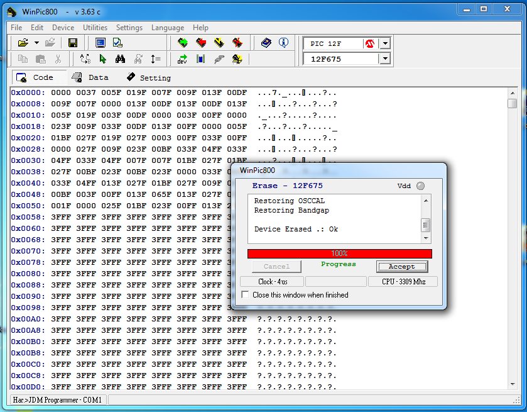Click the 0x0000 address row label
This screenshot has height=412, width=527.
click(28, 92)
